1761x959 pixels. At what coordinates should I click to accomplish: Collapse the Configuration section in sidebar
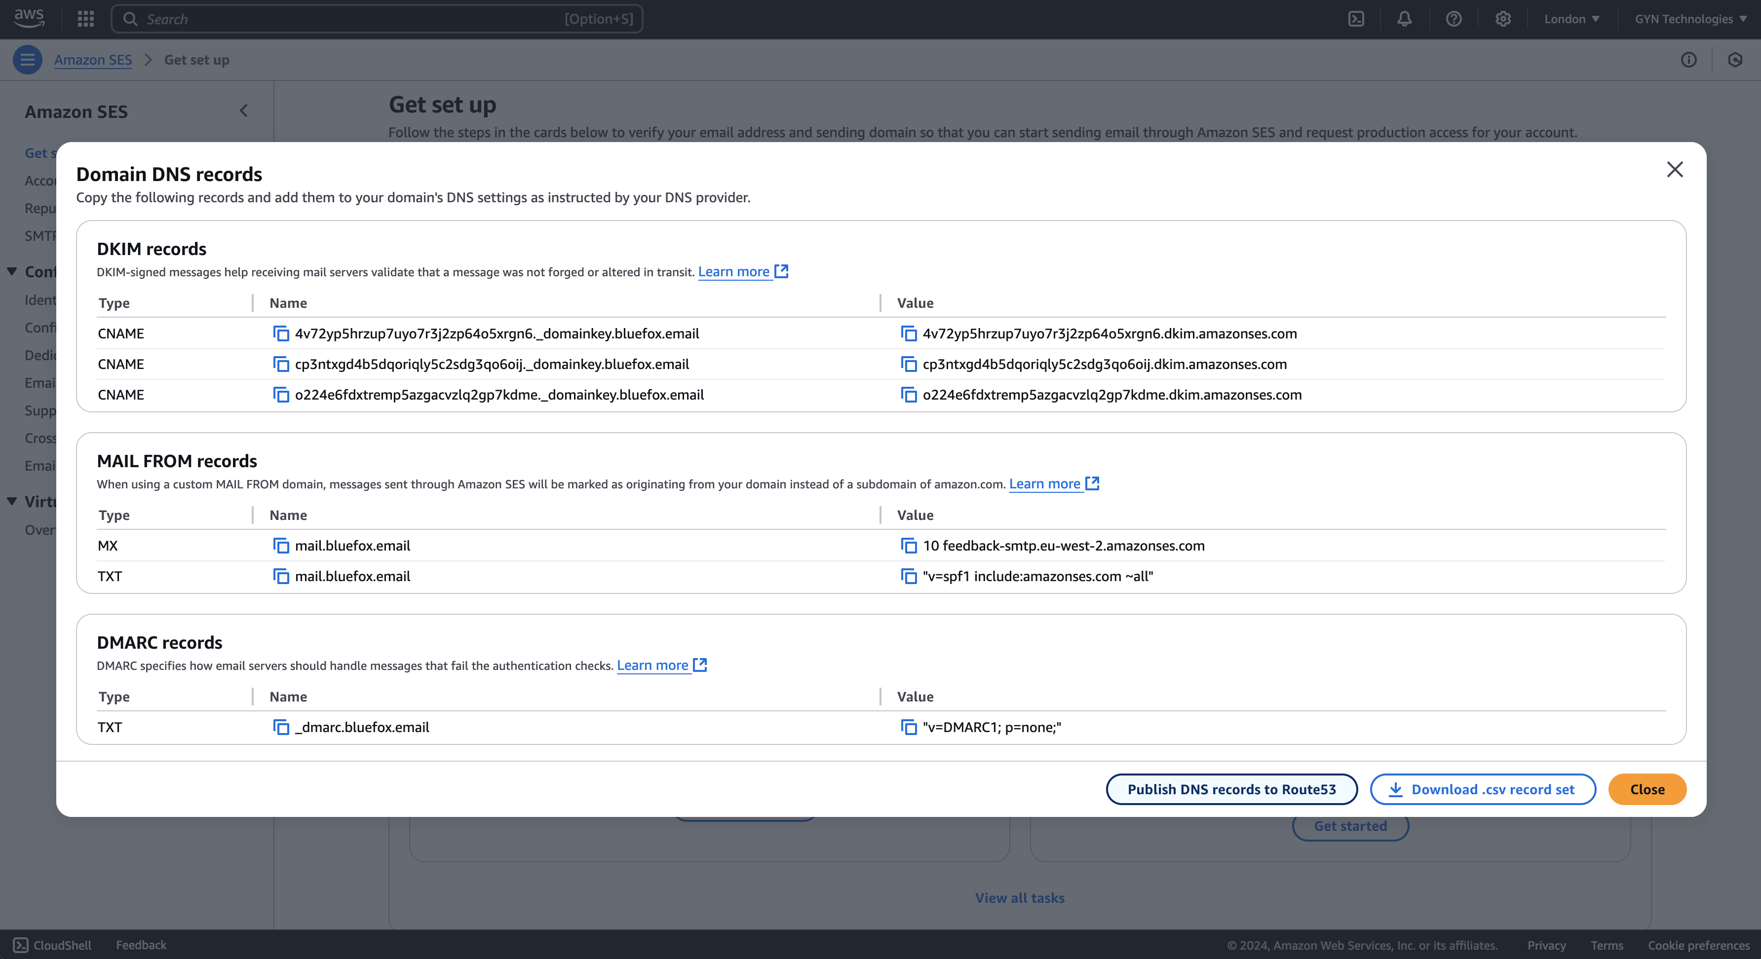12,272
